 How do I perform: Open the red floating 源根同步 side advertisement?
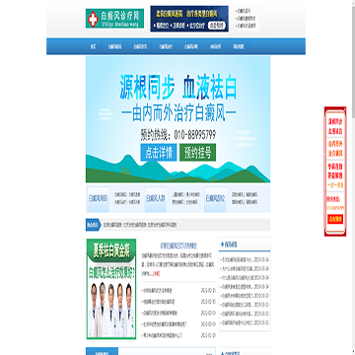(x=335, y=172)
